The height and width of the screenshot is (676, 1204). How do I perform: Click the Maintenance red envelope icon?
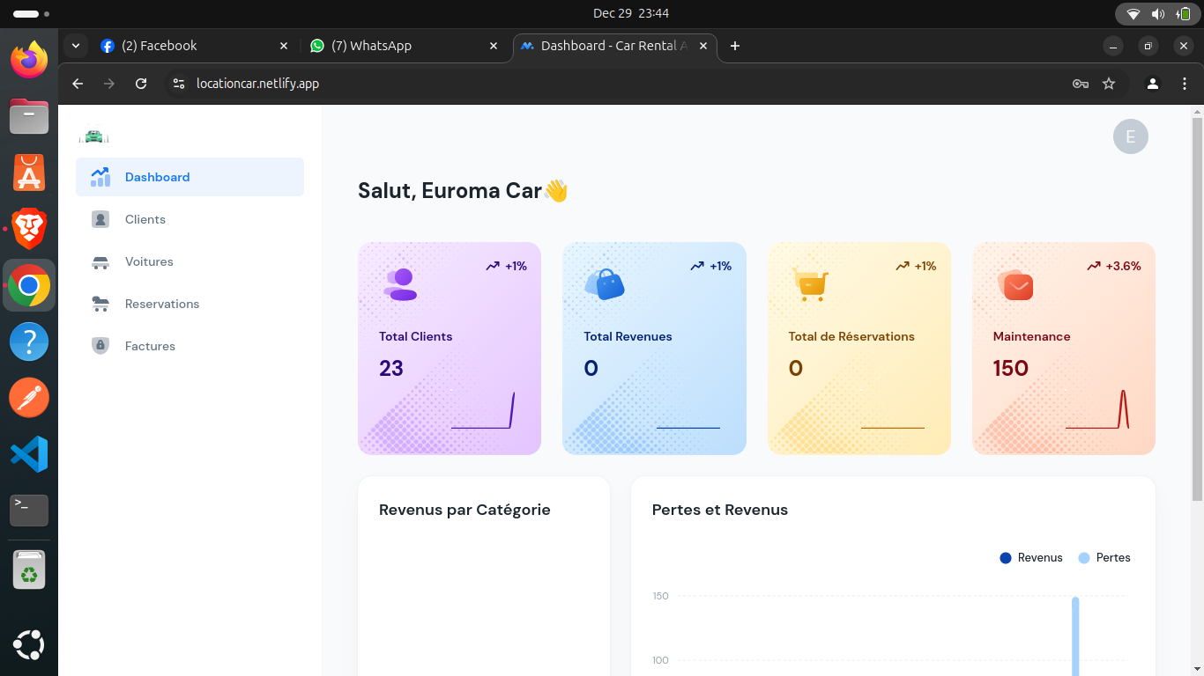click(x=1015, y=284)
